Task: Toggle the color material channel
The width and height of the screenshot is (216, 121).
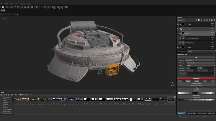Action: coord(180,81)
